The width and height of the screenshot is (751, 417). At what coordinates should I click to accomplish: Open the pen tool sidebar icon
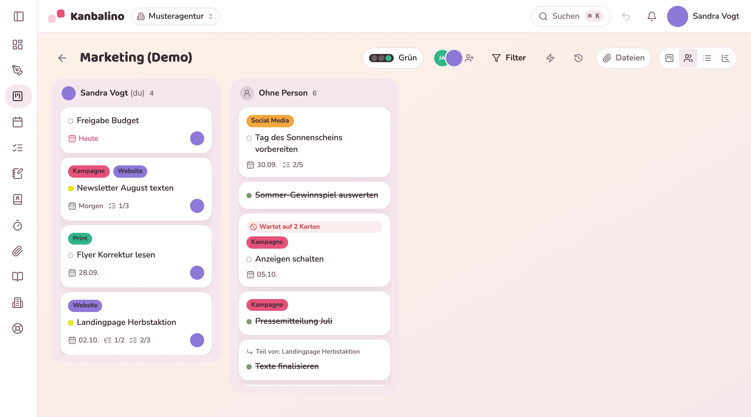pos(18,70)
